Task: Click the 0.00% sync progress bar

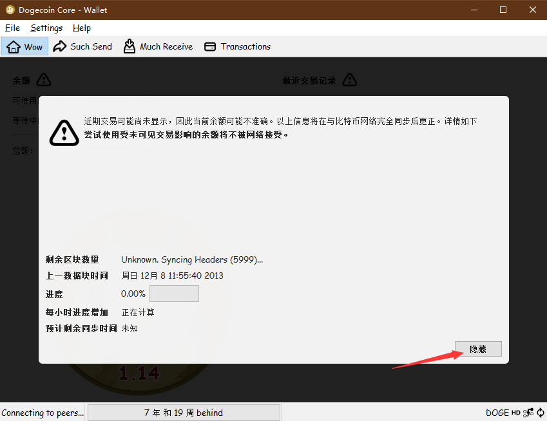Action: coord(174,294)
